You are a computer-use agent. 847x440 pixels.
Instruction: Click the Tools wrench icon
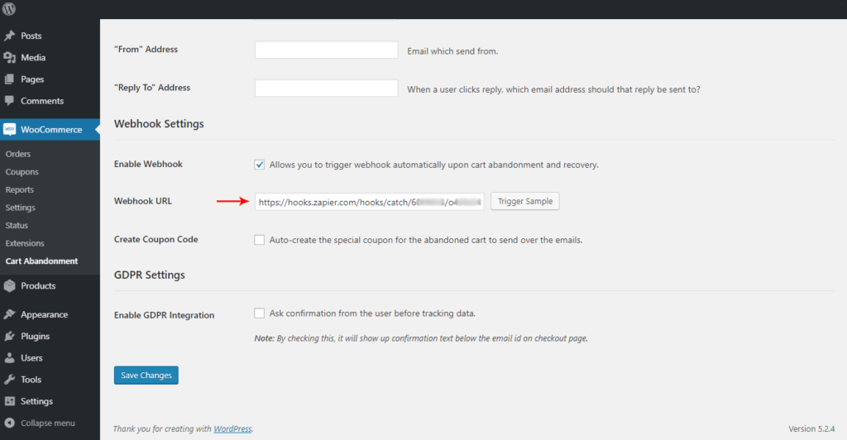(x=9, y=380)
